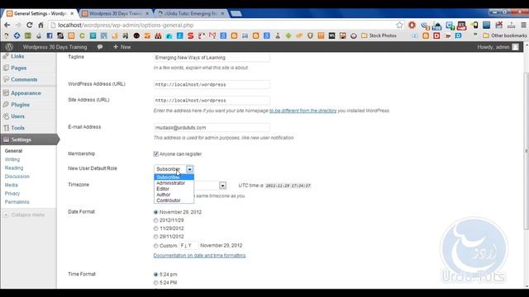Open the Appearance menu icon
The image size is (529, 297).
pos(6,93)
